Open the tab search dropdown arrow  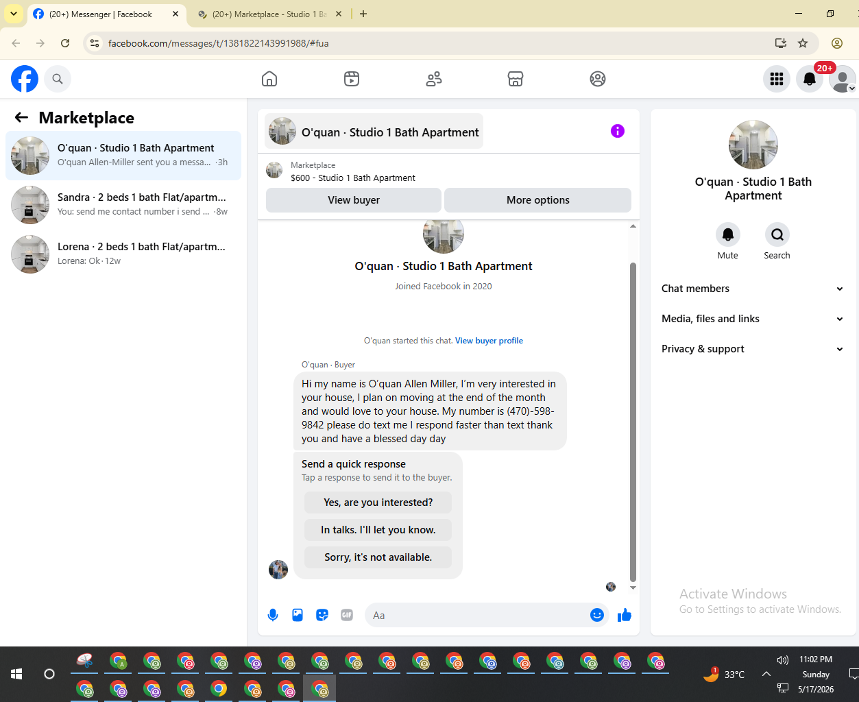(x=14, y=14)
